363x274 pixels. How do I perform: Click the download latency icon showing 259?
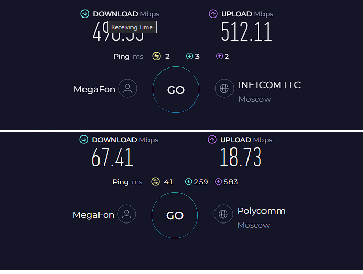[188, 182]
